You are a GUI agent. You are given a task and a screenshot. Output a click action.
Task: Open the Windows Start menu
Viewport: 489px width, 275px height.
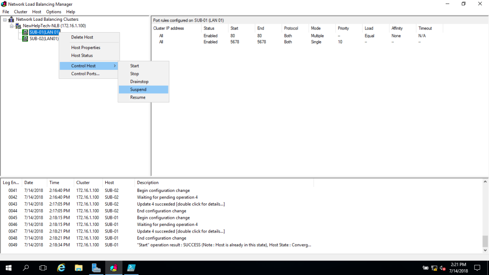click(x=8, y=268)
